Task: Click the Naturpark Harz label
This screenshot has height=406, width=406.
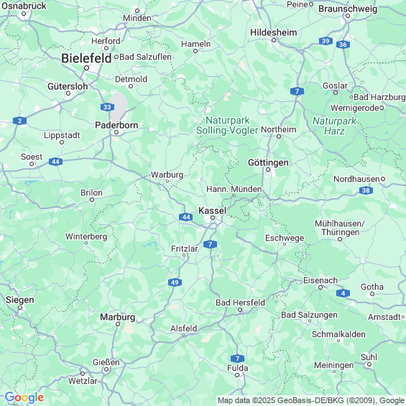Action: point(334,126)
